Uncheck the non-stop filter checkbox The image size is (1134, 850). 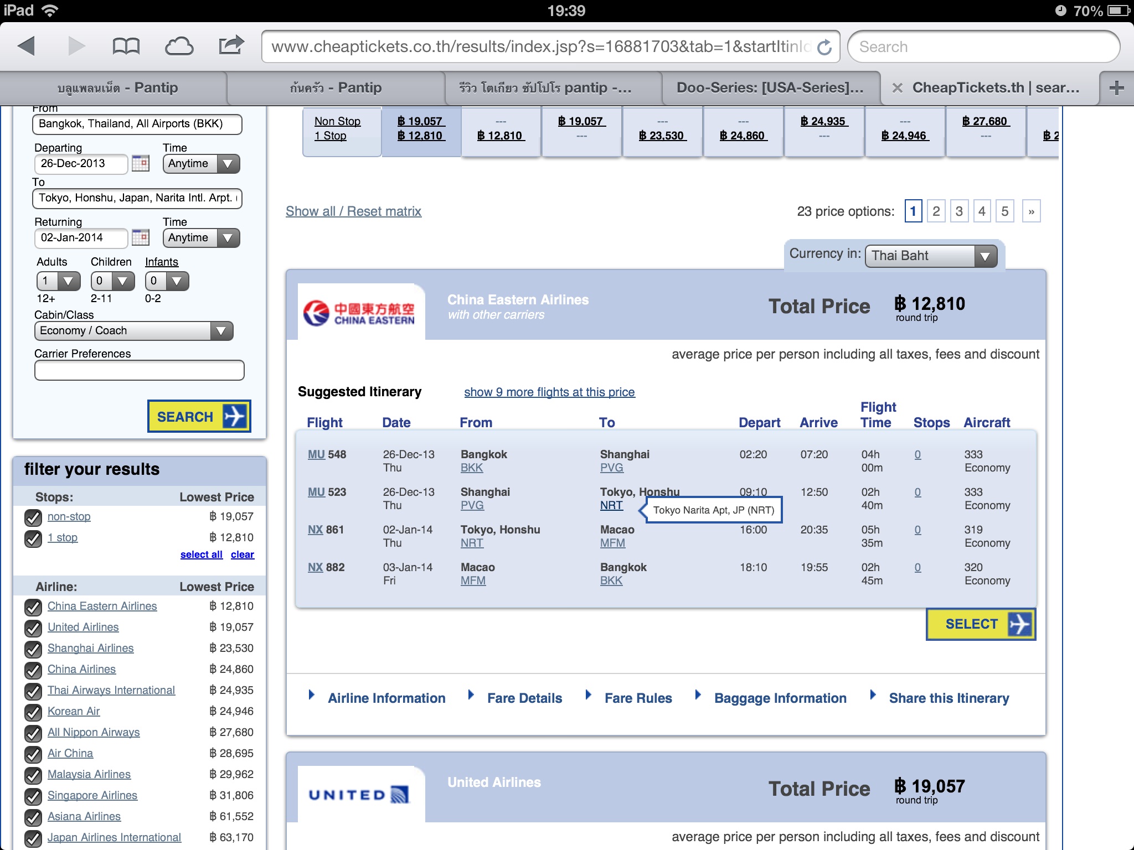pyautogui.click(x=33, y=517)
